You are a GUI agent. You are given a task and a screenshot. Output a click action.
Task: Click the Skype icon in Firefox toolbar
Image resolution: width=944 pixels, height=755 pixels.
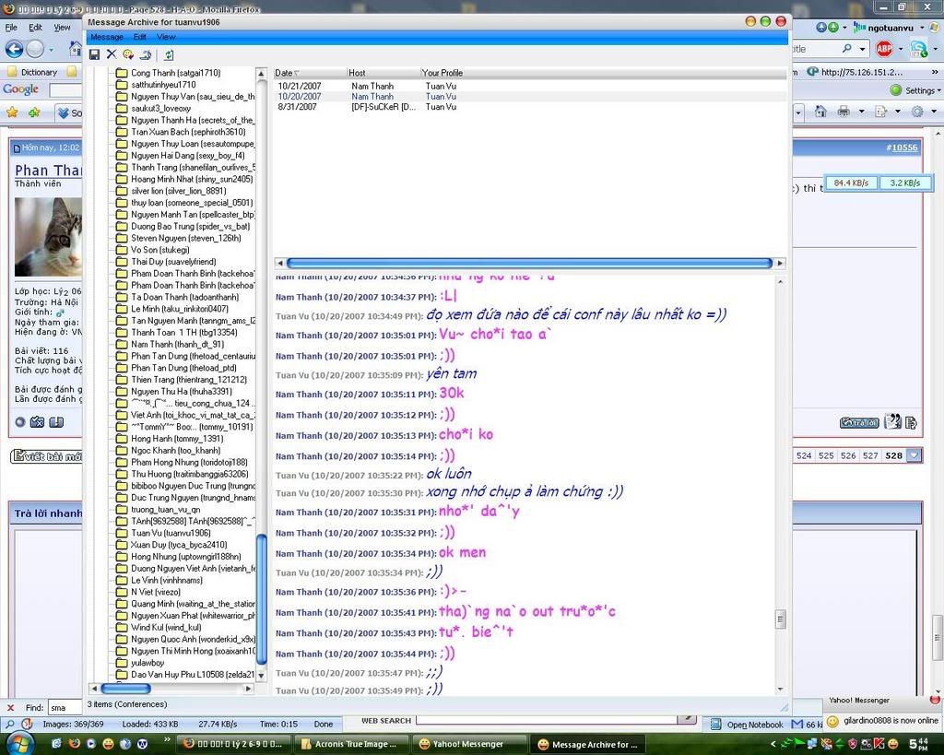tap(917, 49)
